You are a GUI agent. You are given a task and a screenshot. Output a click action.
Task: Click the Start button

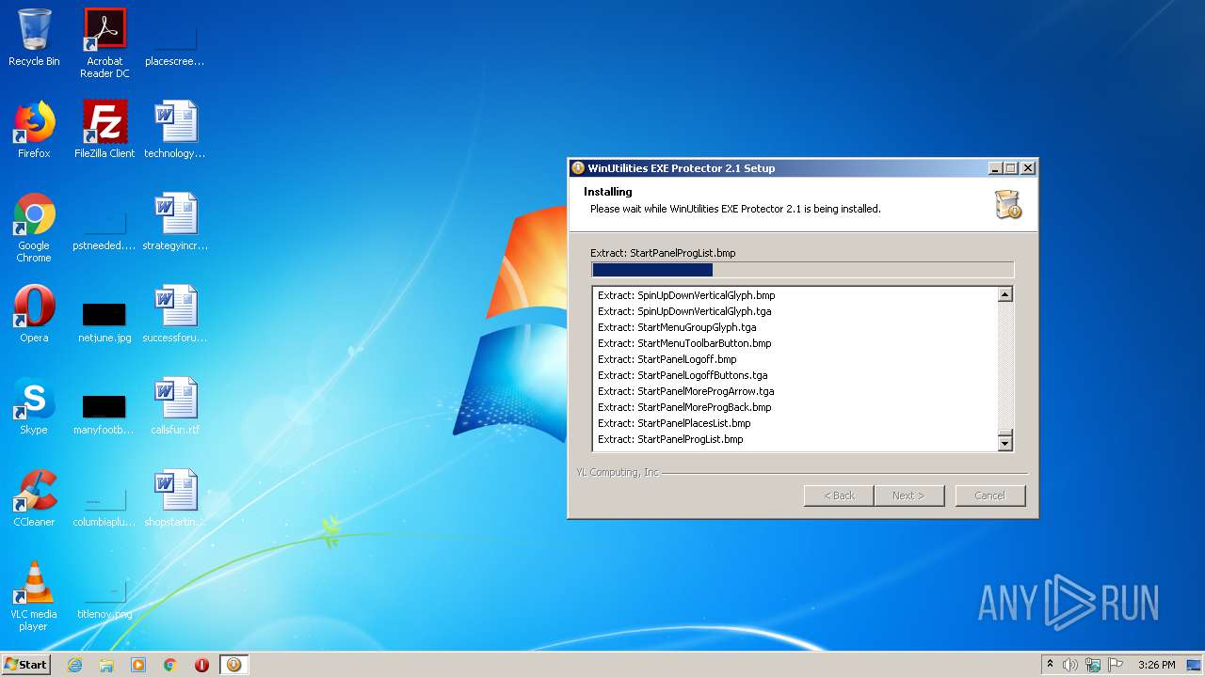[26, 665]
